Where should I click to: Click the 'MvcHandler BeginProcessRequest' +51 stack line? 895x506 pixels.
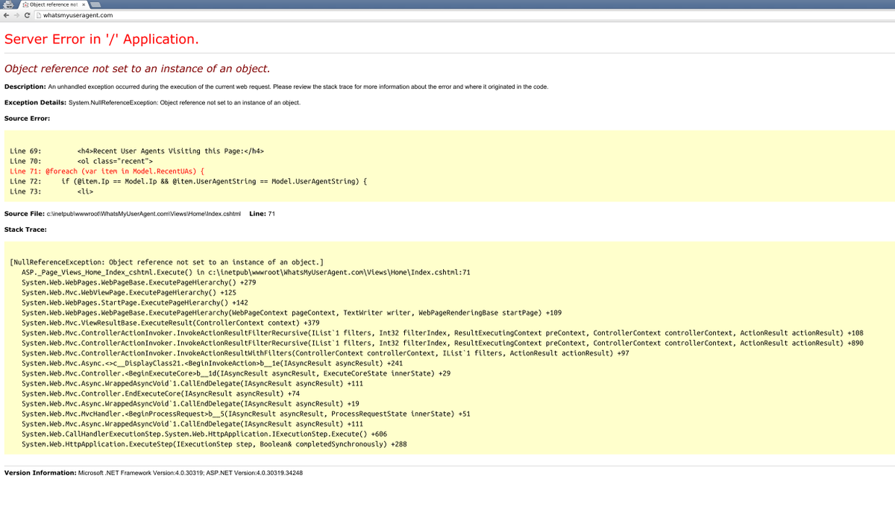(x=246, y=414)
